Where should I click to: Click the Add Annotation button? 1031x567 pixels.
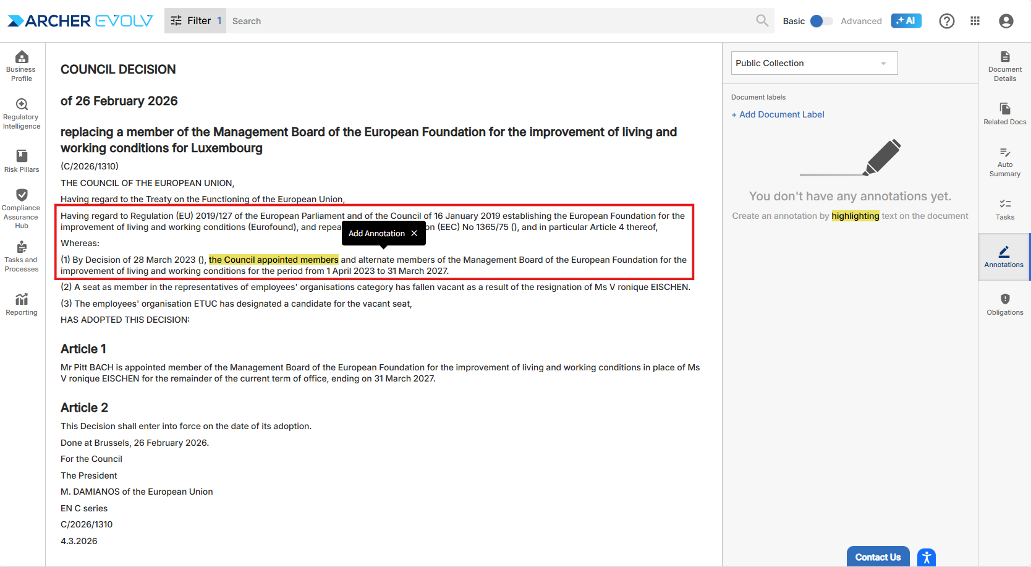376,233
